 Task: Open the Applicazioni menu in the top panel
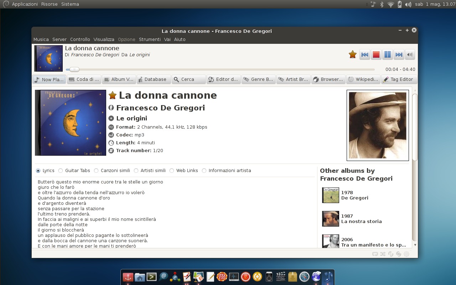pos(25,4)
